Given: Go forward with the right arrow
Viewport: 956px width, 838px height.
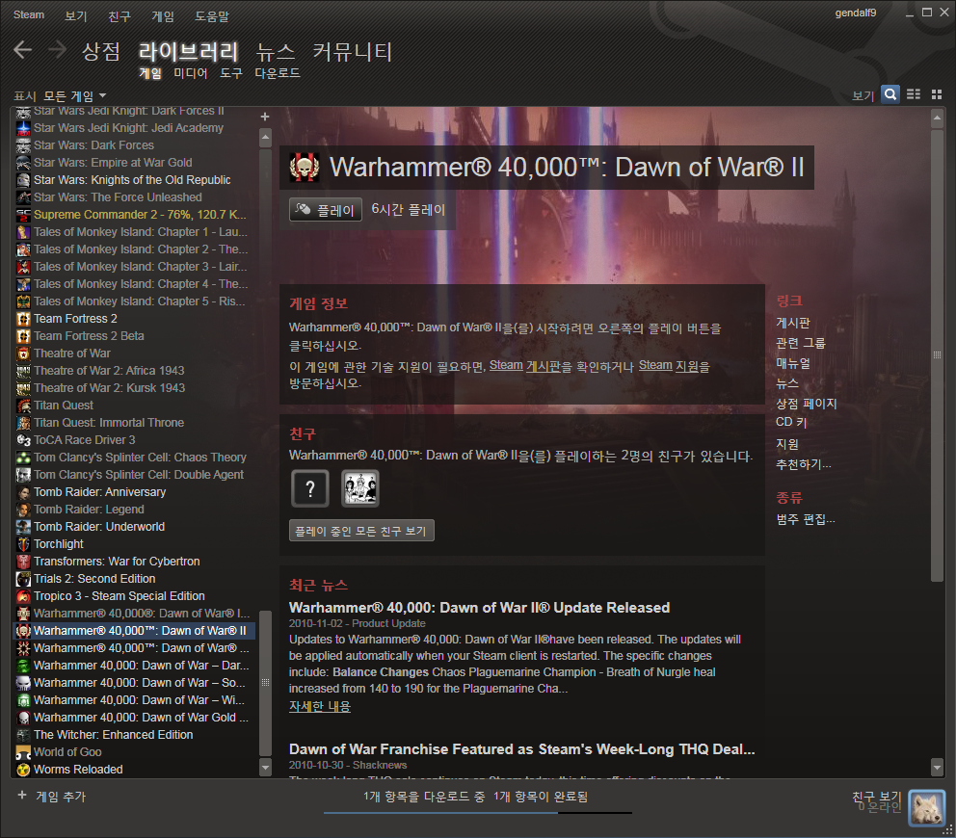Looking at the screenshot, I should [57, 49].
